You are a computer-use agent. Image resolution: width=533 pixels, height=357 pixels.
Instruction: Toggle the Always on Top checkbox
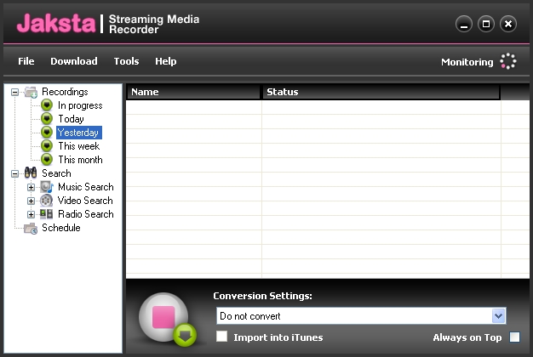[514, 337]
